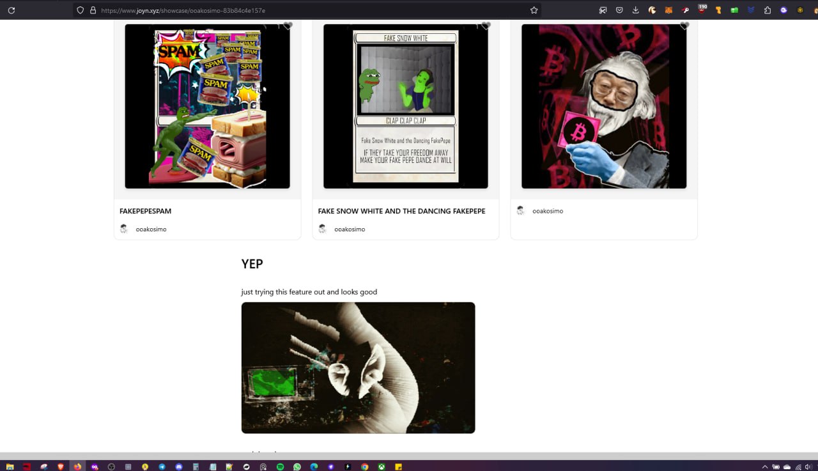
Task: Launch Microsoft Edge from the taskbar
Action: coord(314,467)
